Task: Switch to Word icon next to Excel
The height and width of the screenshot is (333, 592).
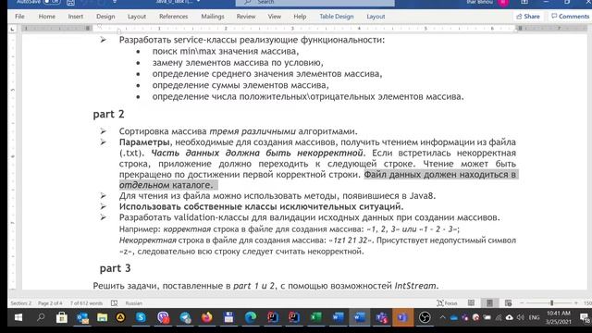Action: (x=338, y=317)
